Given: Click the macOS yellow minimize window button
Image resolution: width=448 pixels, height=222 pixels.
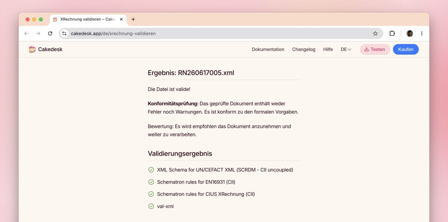Looking at the screenshot, I should click(x=34, y=19).
